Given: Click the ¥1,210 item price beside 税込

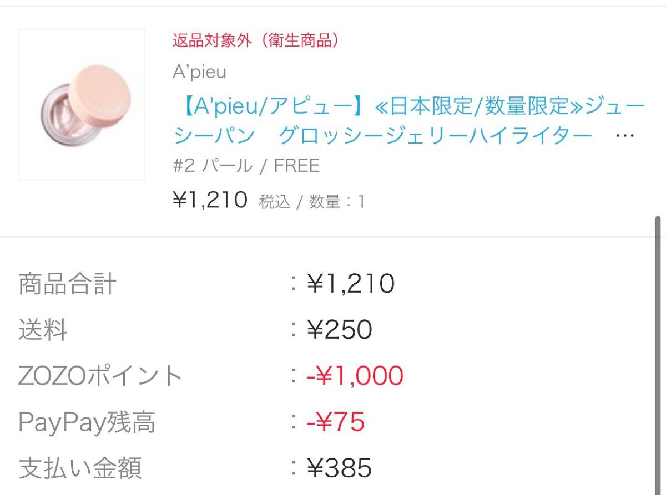Looking at the screenshot, I should (x=210, y=200).
